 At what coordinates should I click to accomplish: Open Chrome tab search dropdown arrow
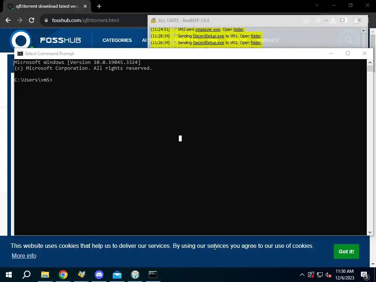pos(317,5)
